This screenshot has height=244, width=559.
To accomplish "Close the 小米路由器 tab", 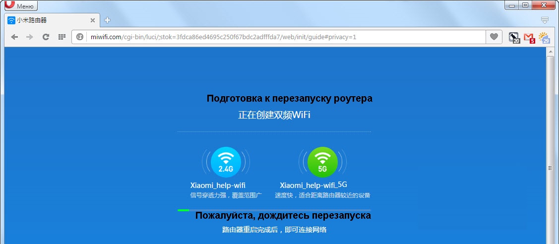I will 93,20.
